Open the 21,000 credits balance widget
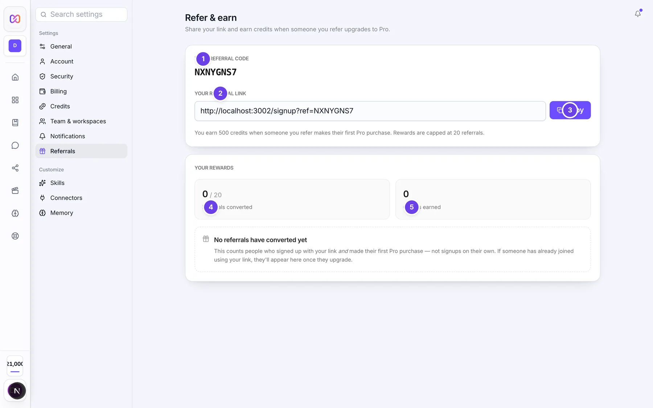 click(x=15, y=366)
